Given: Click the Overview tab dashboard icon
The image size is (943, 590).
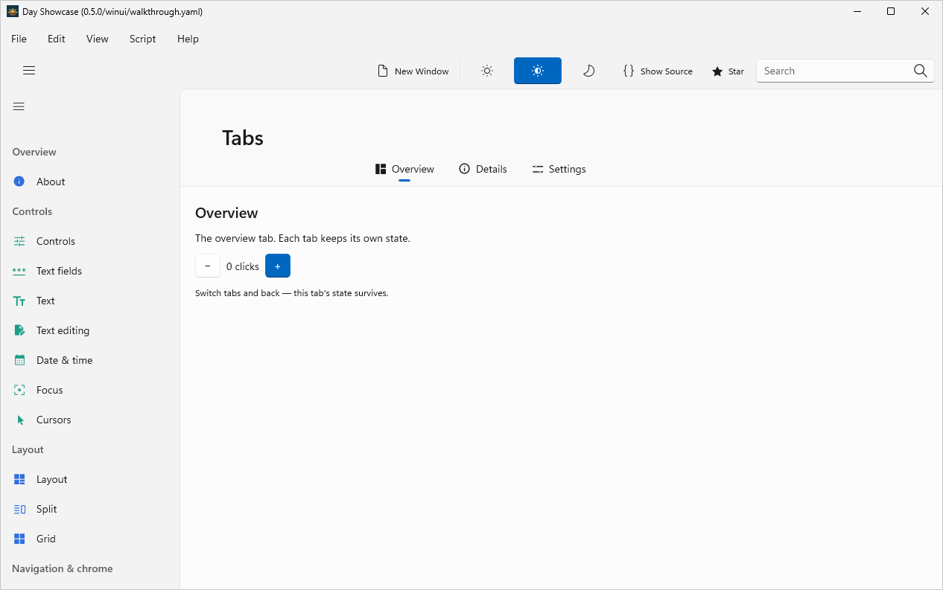Looking at the screenshot, I should tap(381, 169).
